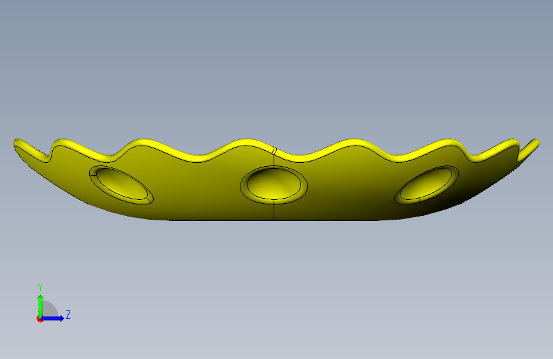Click the blue Z axis arrow on triad
The height and width of the screenshot is (359, 553).
click(x=53, y=318)
